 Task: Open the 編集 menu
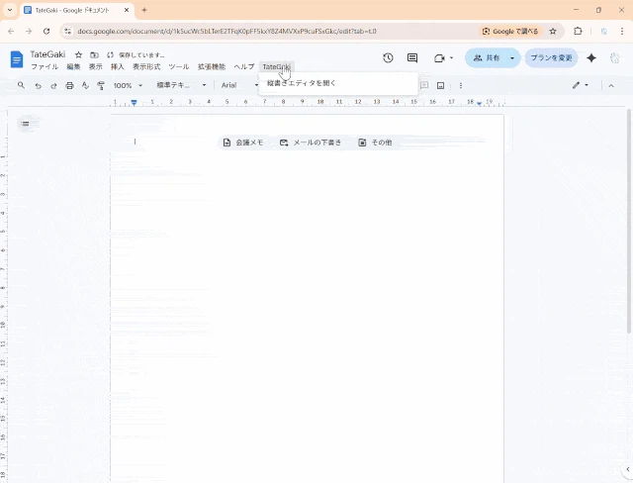(x=73, y=67)
